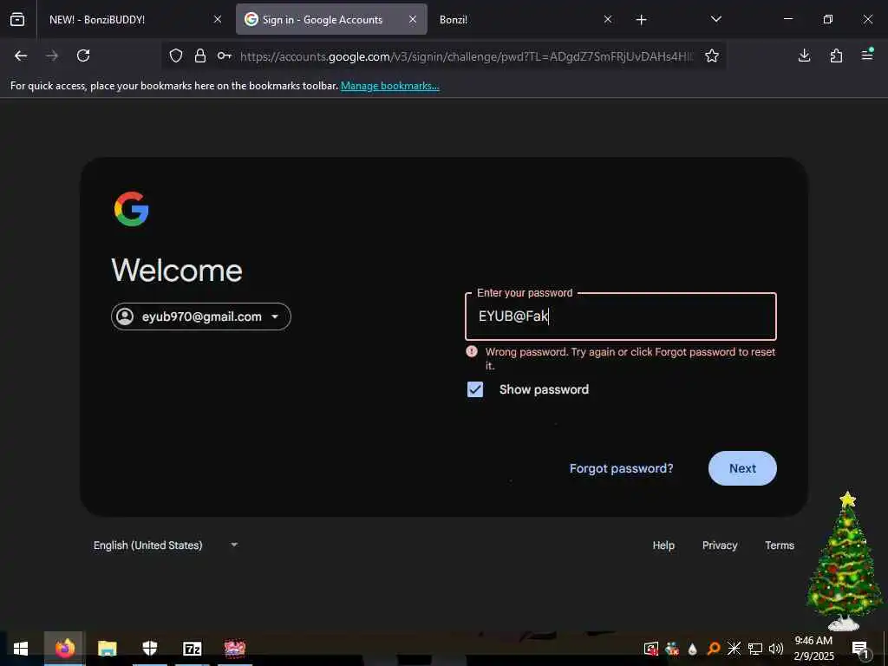The width and height of the screenshot is (888, 666).
Task: Open a new tab with the plus
Action: [641, 20]
